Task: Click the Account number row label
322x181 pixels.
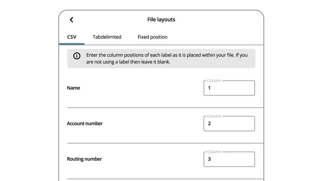Action: pos(85,124)
